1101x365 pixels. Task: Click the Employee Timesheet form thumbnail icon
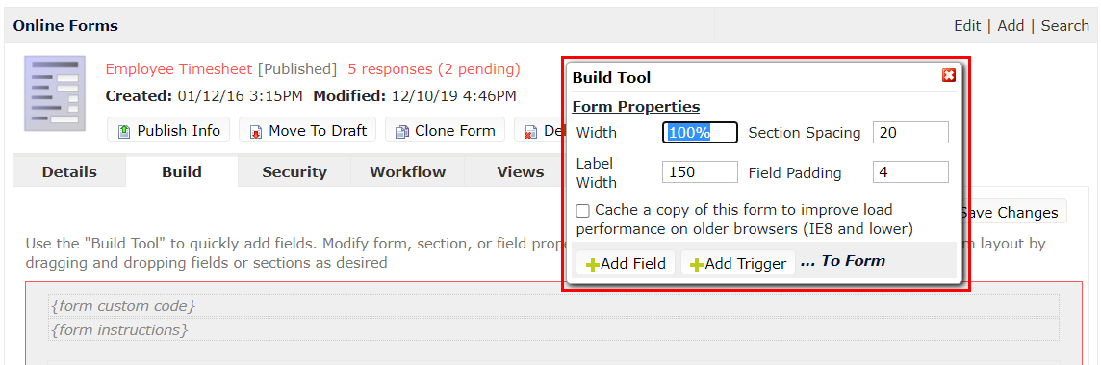pyautogui.click(x=55, y=93)
